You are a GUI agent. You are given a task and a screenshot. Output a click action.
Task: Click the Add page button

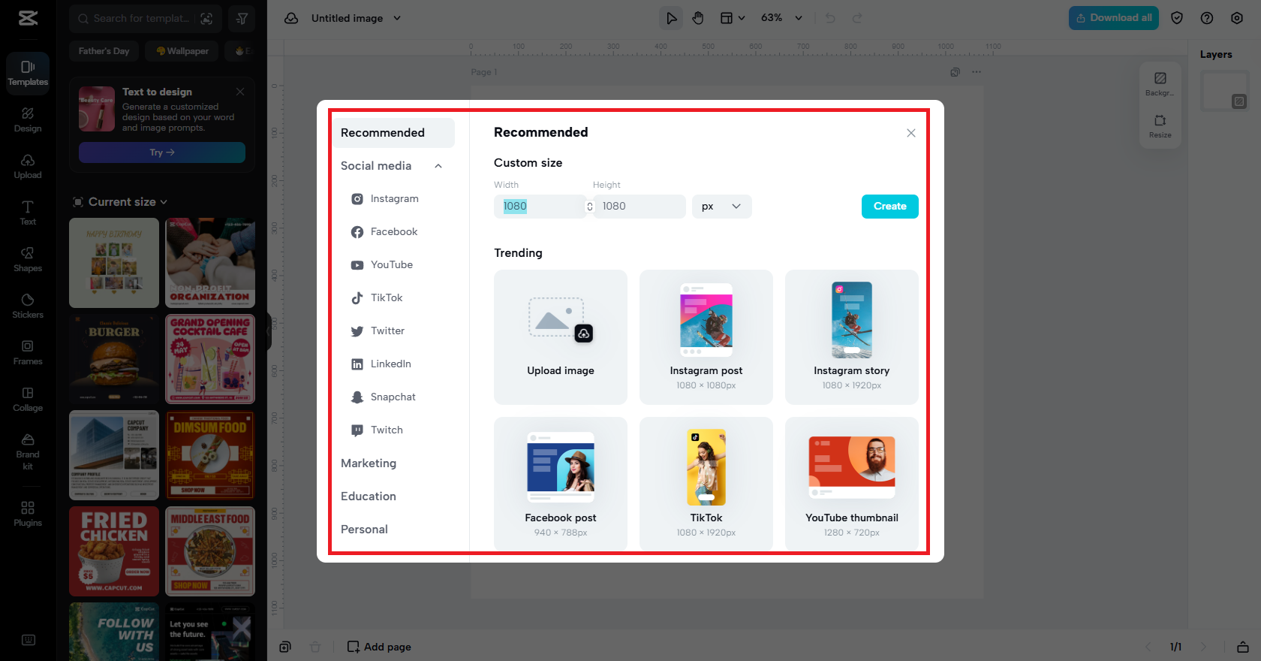(x=379, y=647)
